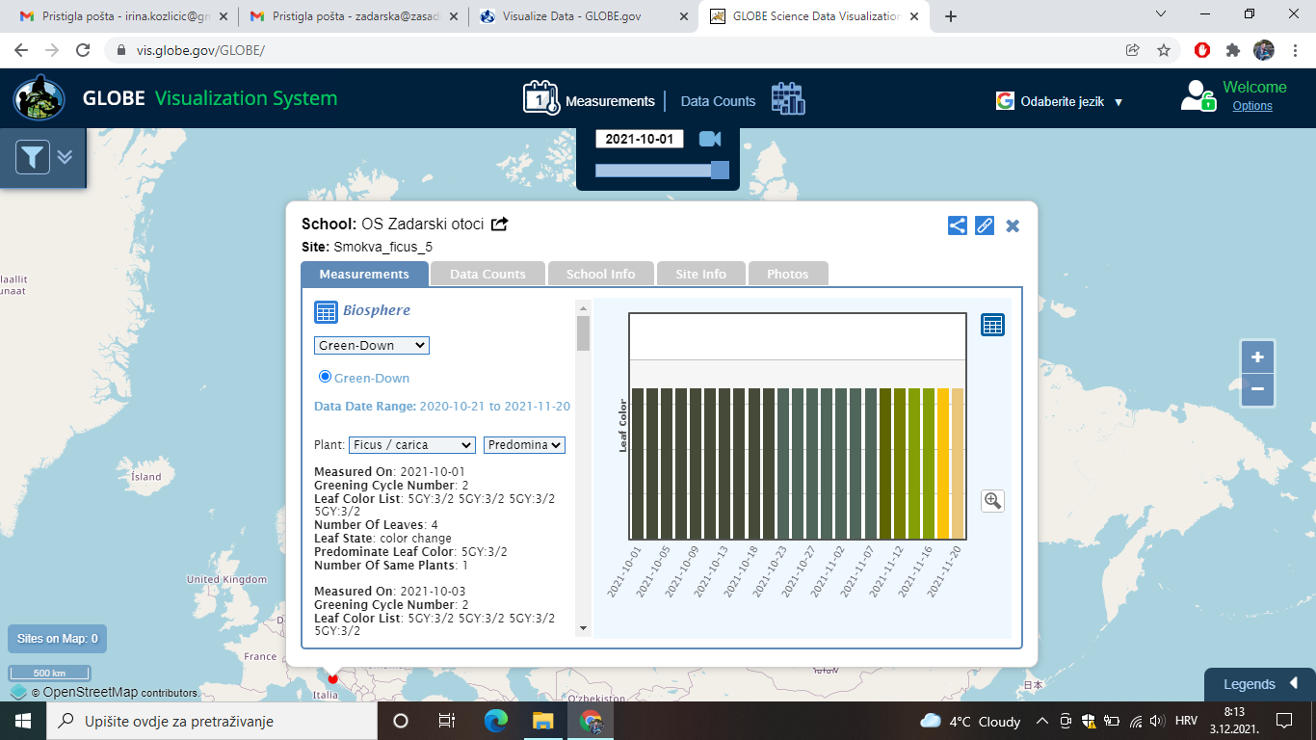The image size is (1316, 740).
Task: Switch to the Photos tab
Action: [x=787, y=274]
